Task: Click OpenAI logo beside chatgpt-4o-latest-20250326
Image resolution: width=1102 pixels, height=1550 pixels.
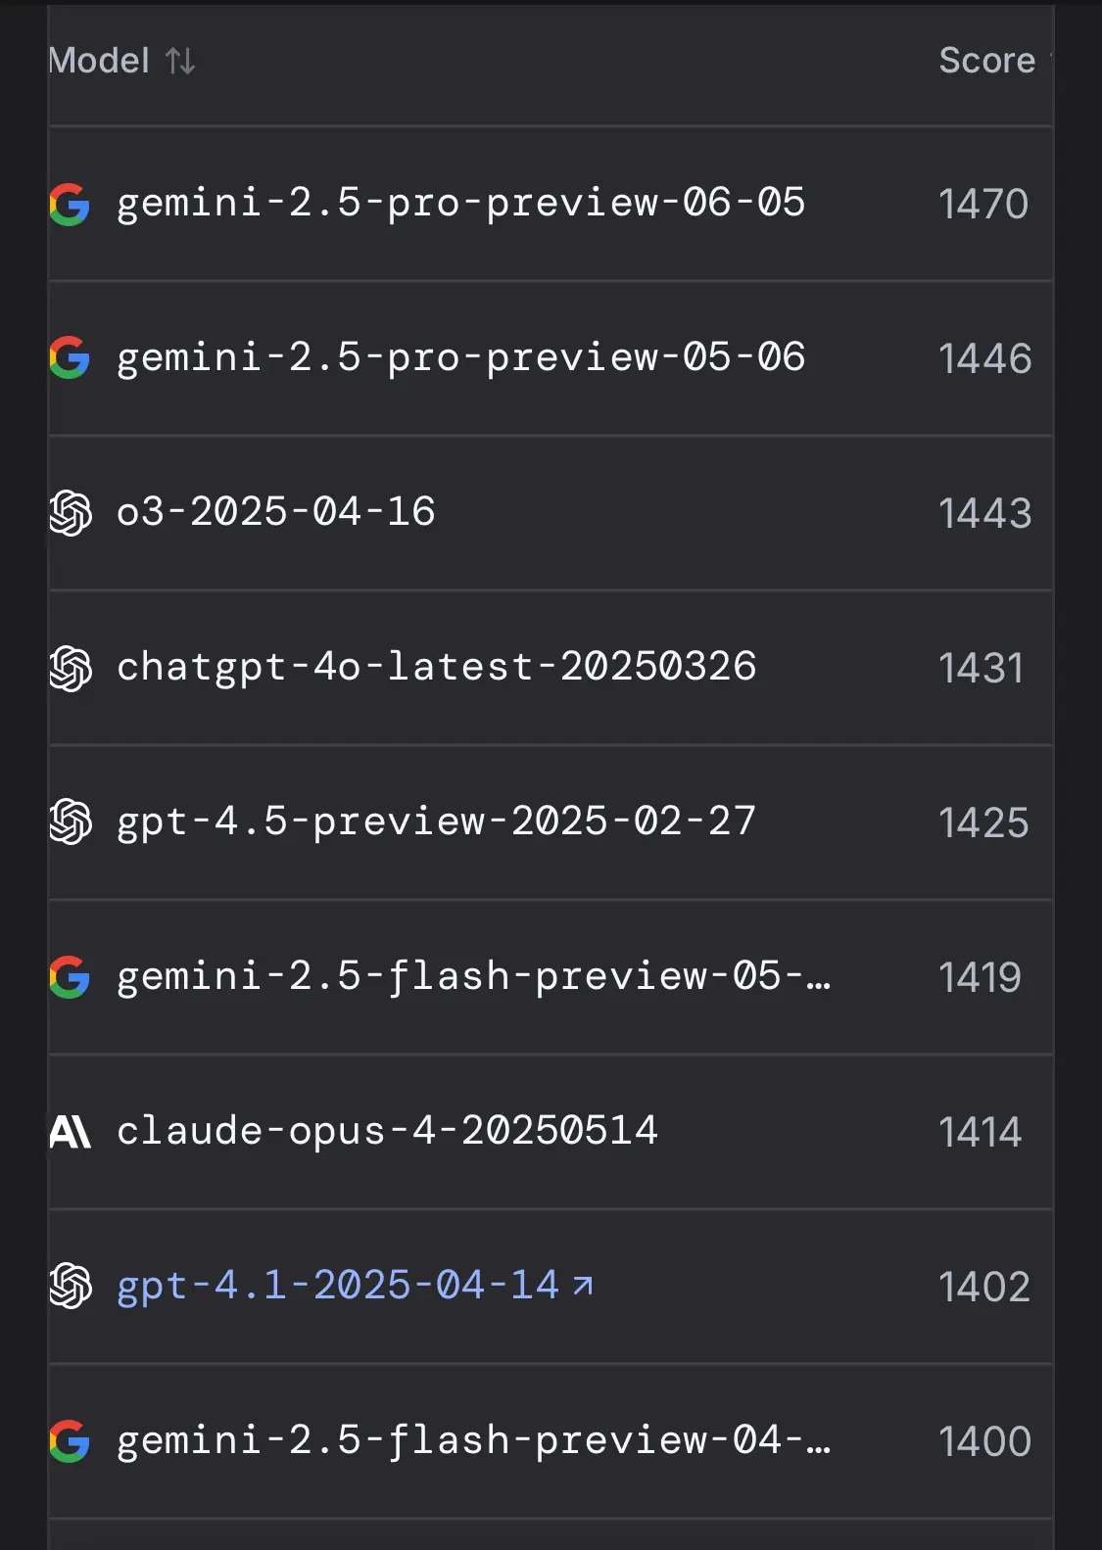Action: pyautogui.click(x=71, y=668)
